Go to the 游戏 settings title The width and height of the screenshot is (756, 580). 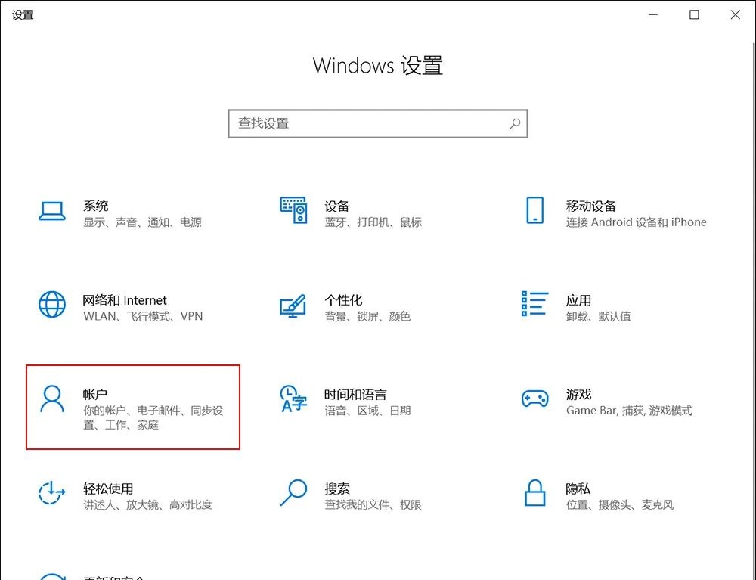pyautogui.click(x=578, y=395)
